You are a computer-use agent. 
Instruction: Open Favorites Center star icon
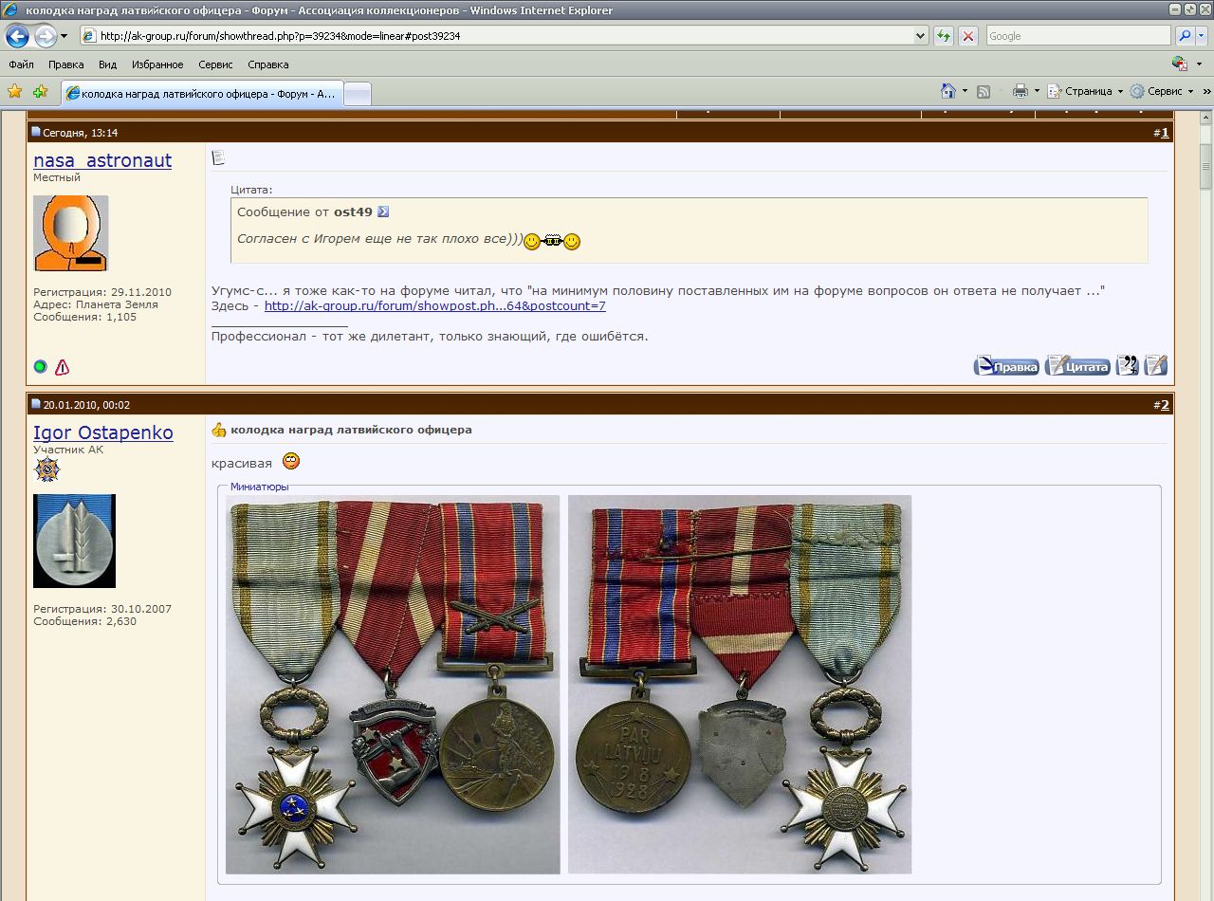(x=15, y=92)
